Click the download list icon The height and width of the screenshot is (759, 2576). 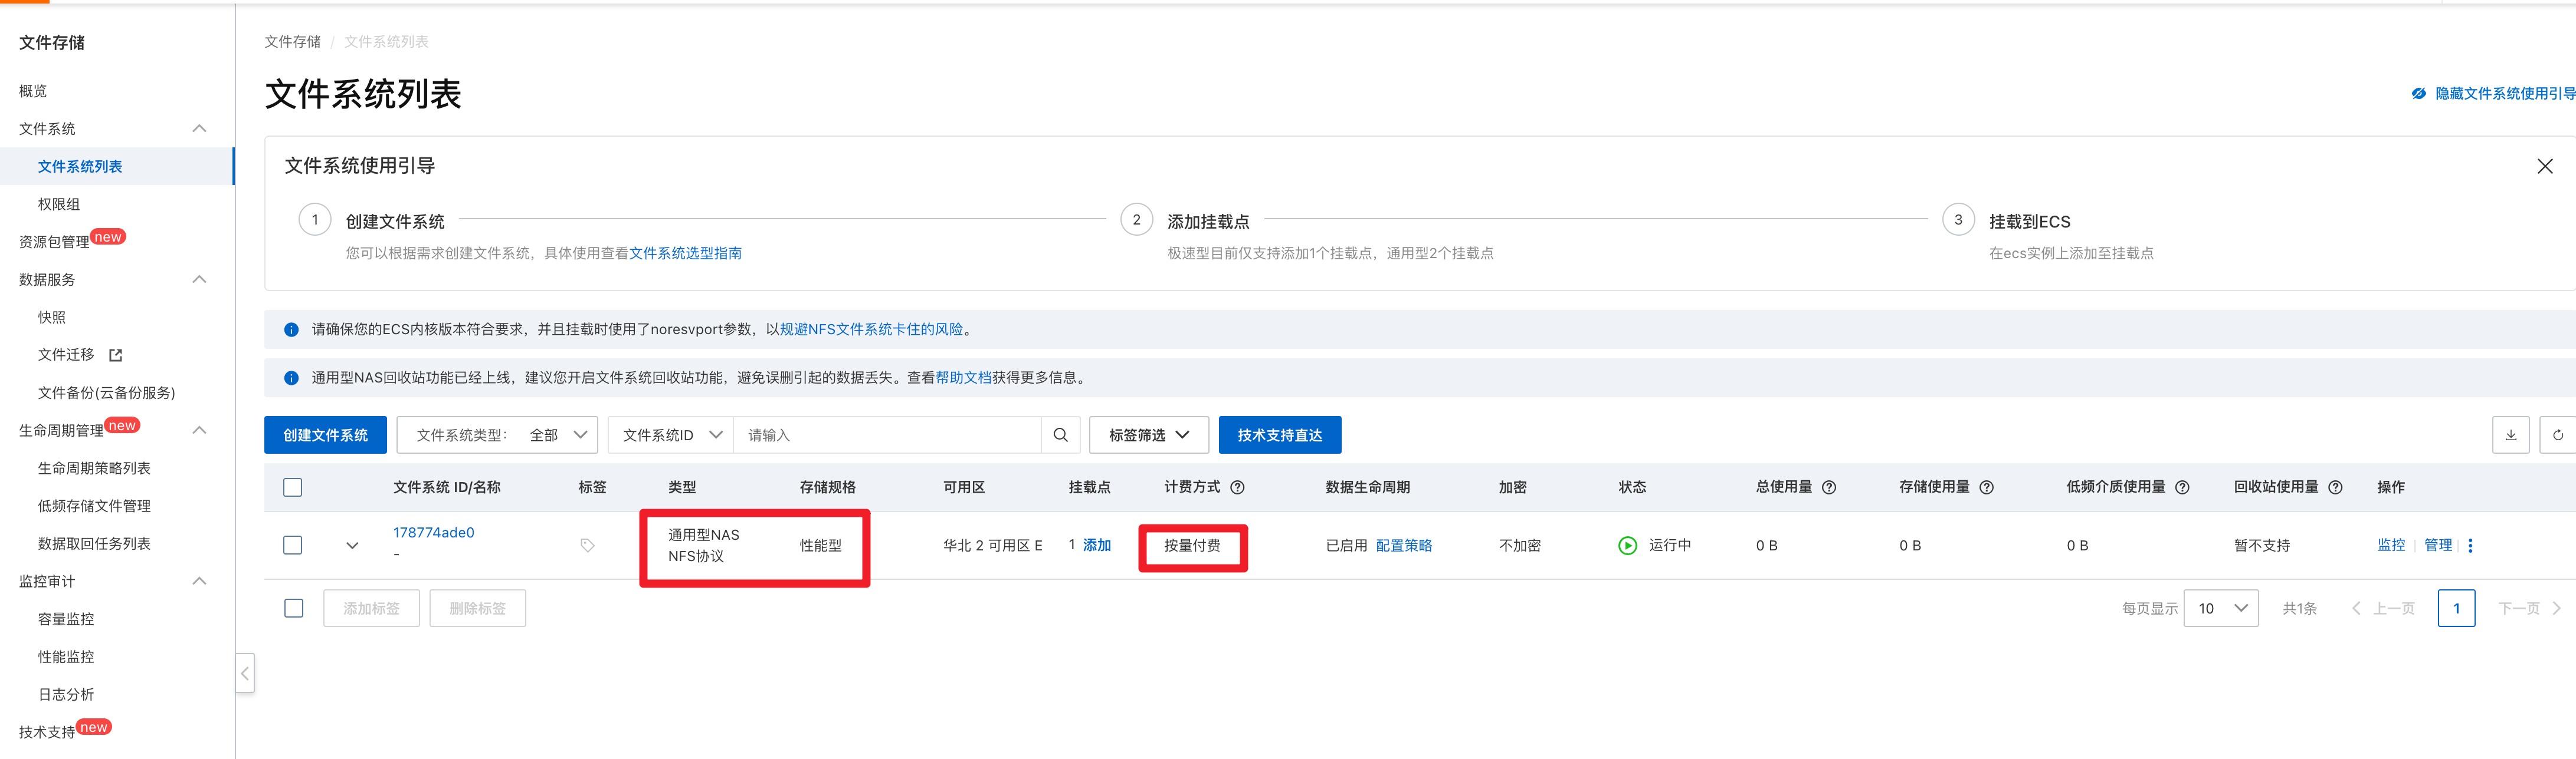(2510, 435)
